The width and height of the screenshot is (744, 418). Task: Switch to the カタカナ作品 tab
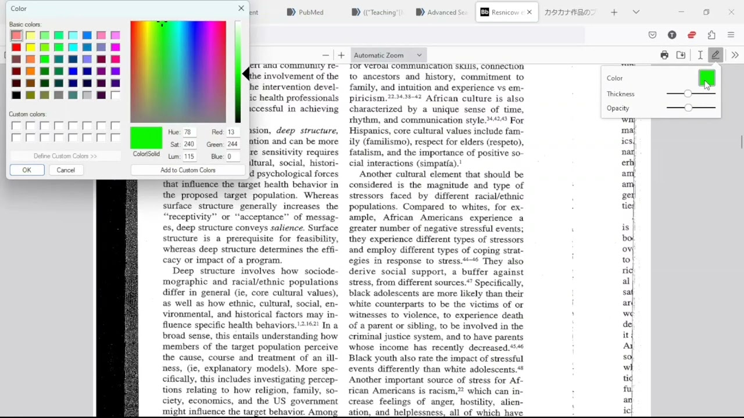570,12
